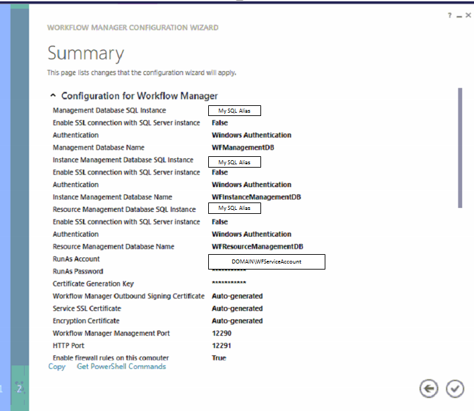Apply configuration with the checkmark button
474x411 pixels.
[455, 389]
